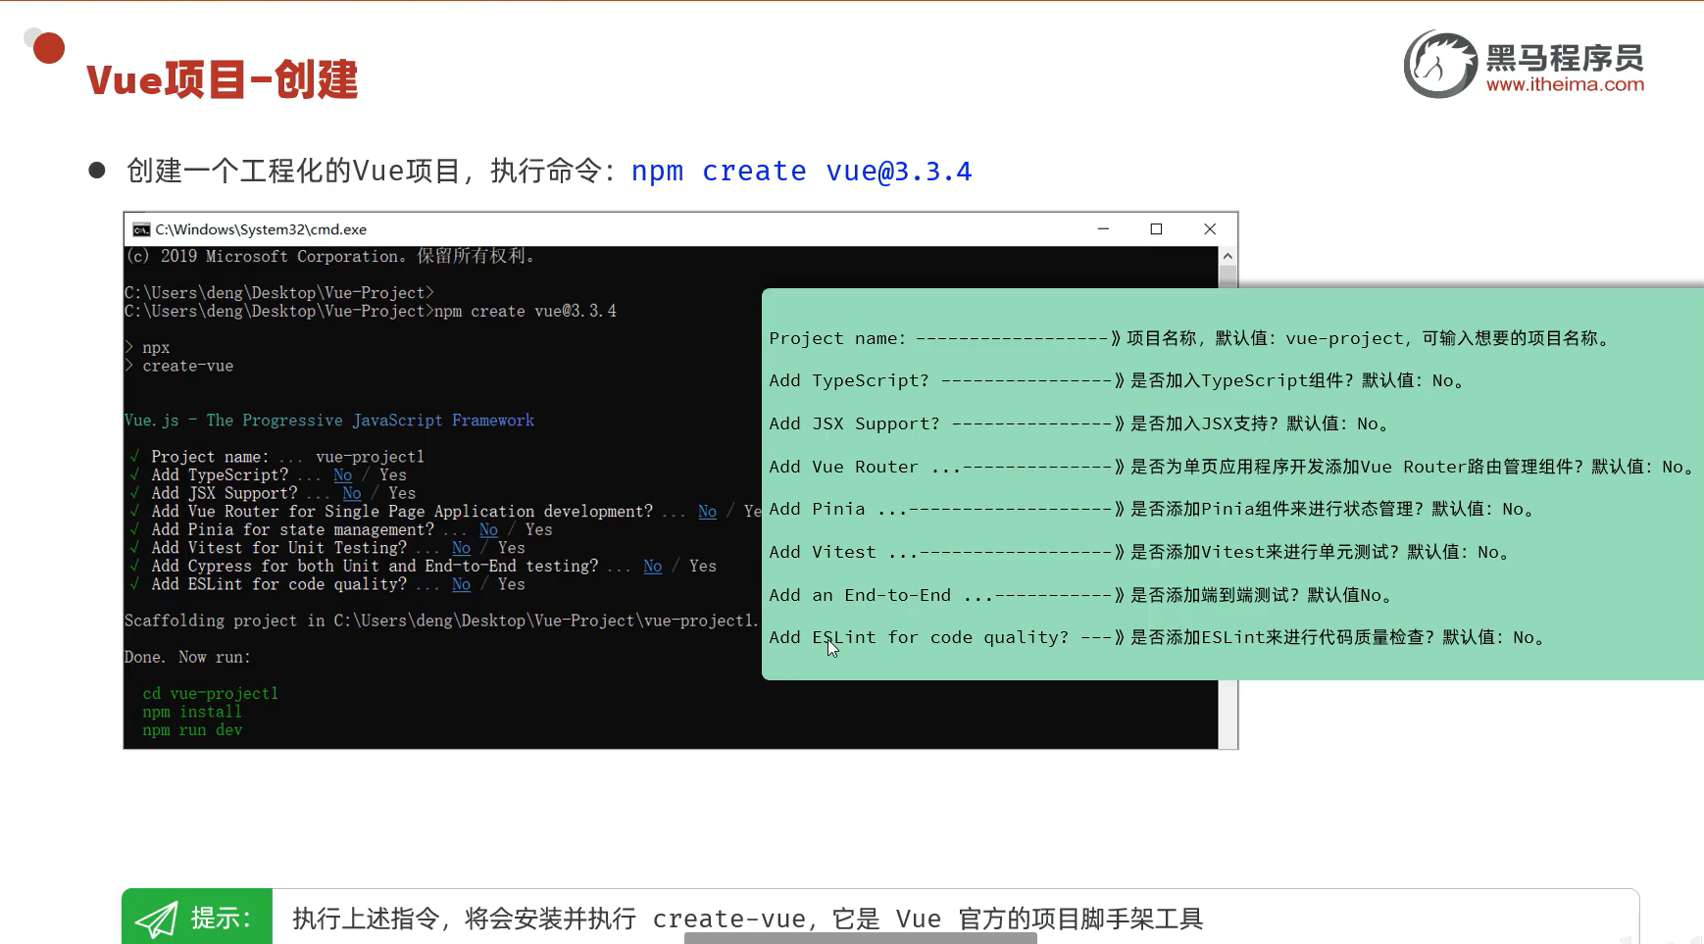The image size is (1704, 944).
Task: Click the underlined No for Add JSX Support
Action: point(352,493)
